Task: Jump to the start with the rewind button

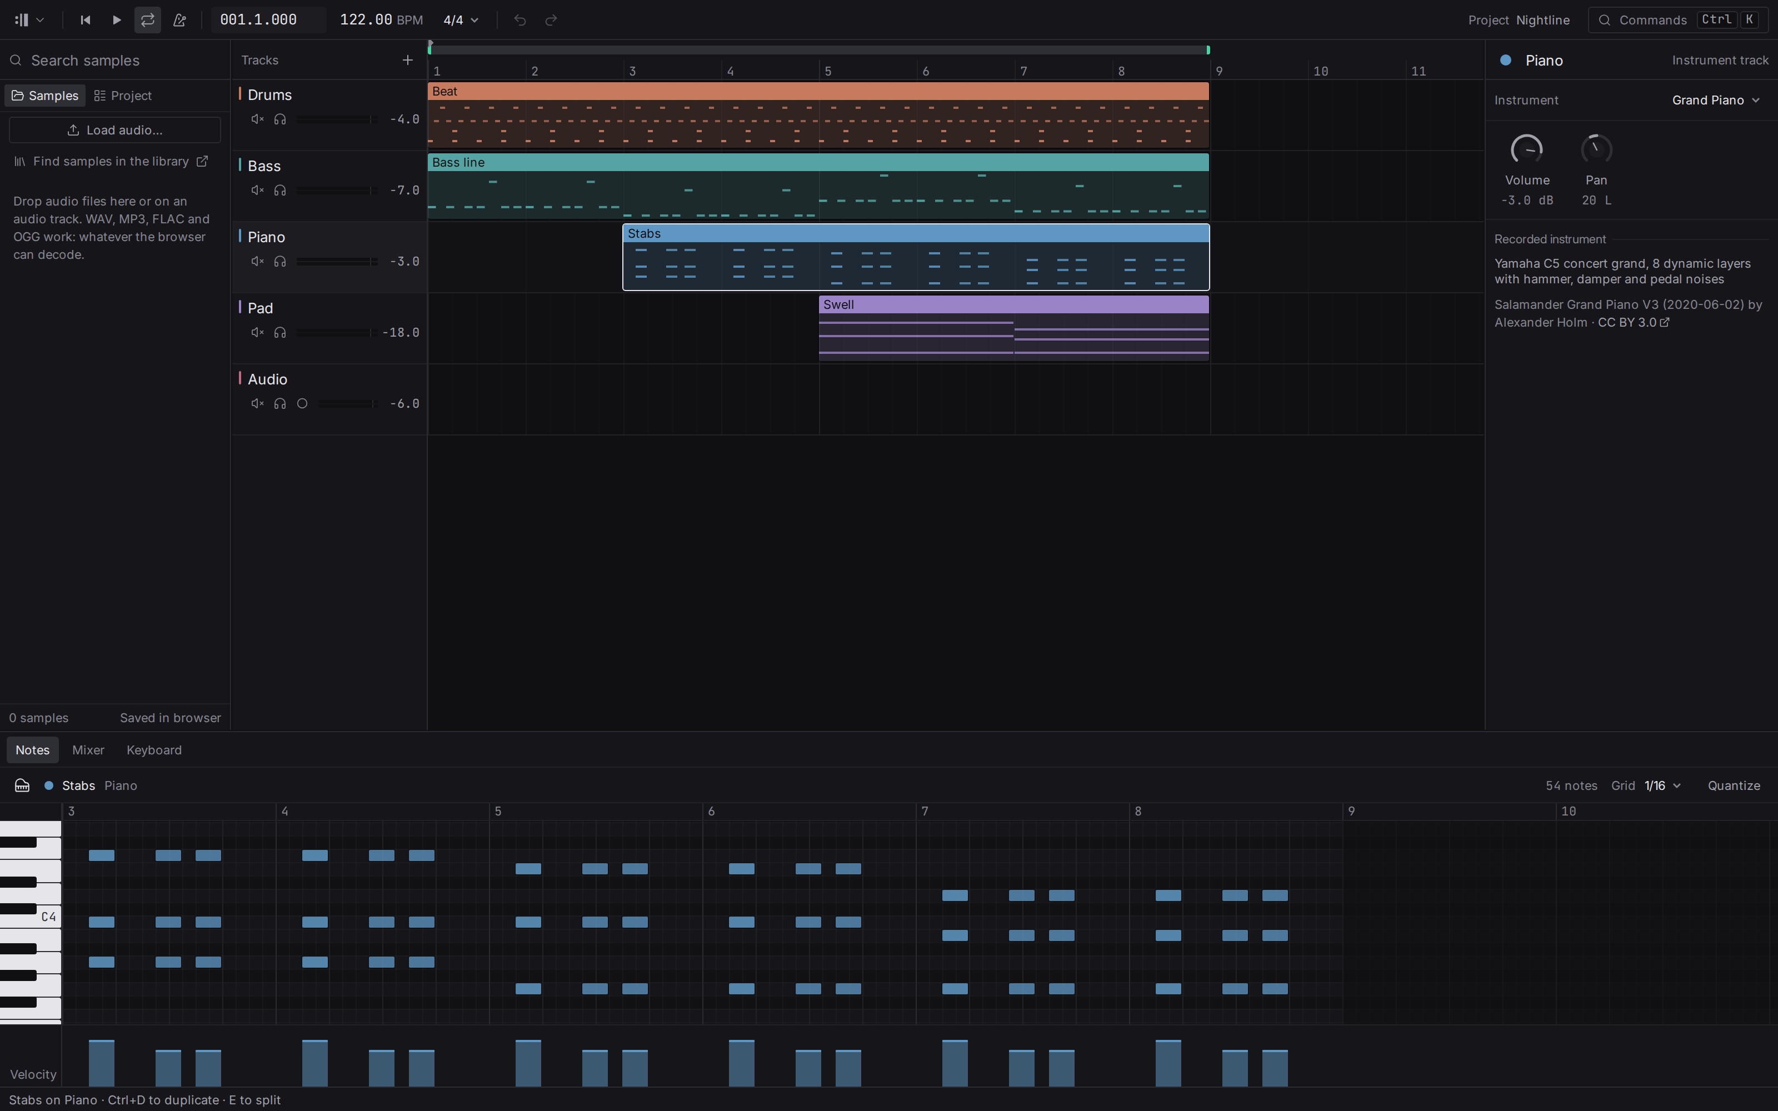Action: pos(85,20)
